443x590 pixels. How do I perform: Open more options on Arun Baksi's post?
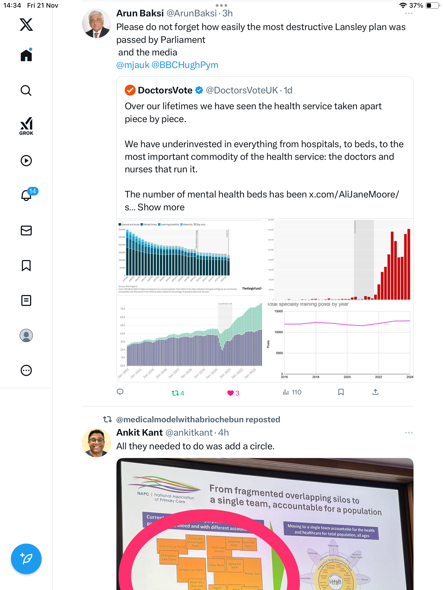click(409, 13)
